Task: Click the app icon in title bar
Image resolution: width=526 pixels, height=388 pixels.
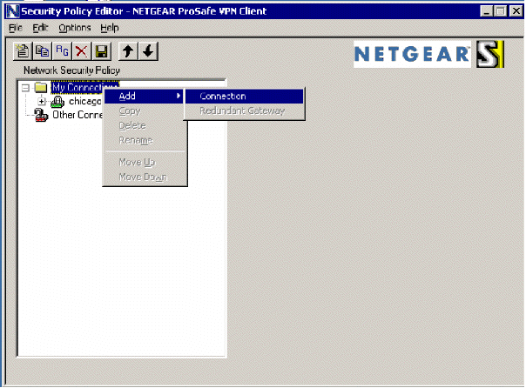Action: pyautogui.click(x=13, y=11)
